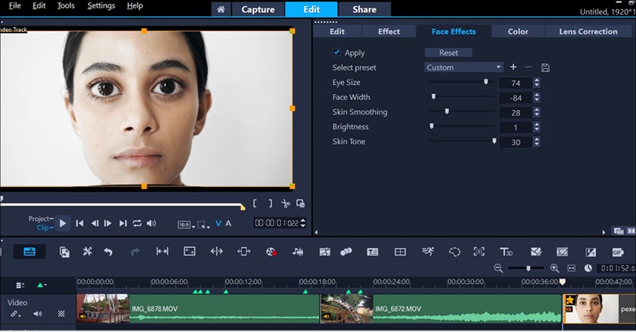This screenshot has height=332, width=636.
Task: Click the Reset button
Action: tap(449, 53)
